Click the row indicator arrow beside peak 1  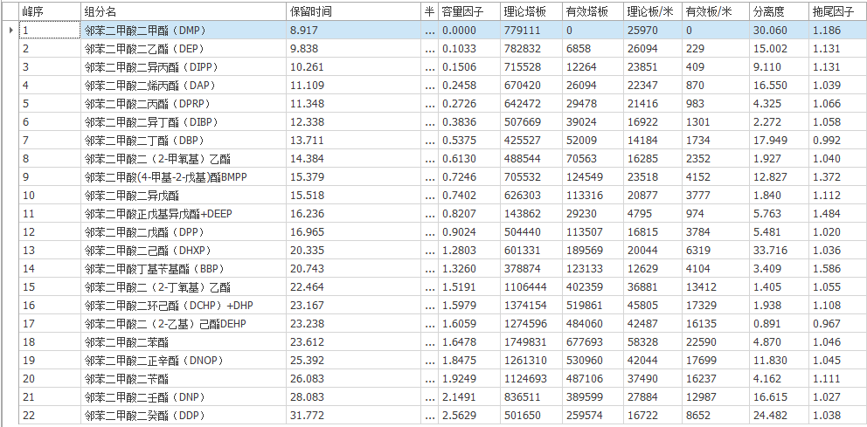coord(10,31)
